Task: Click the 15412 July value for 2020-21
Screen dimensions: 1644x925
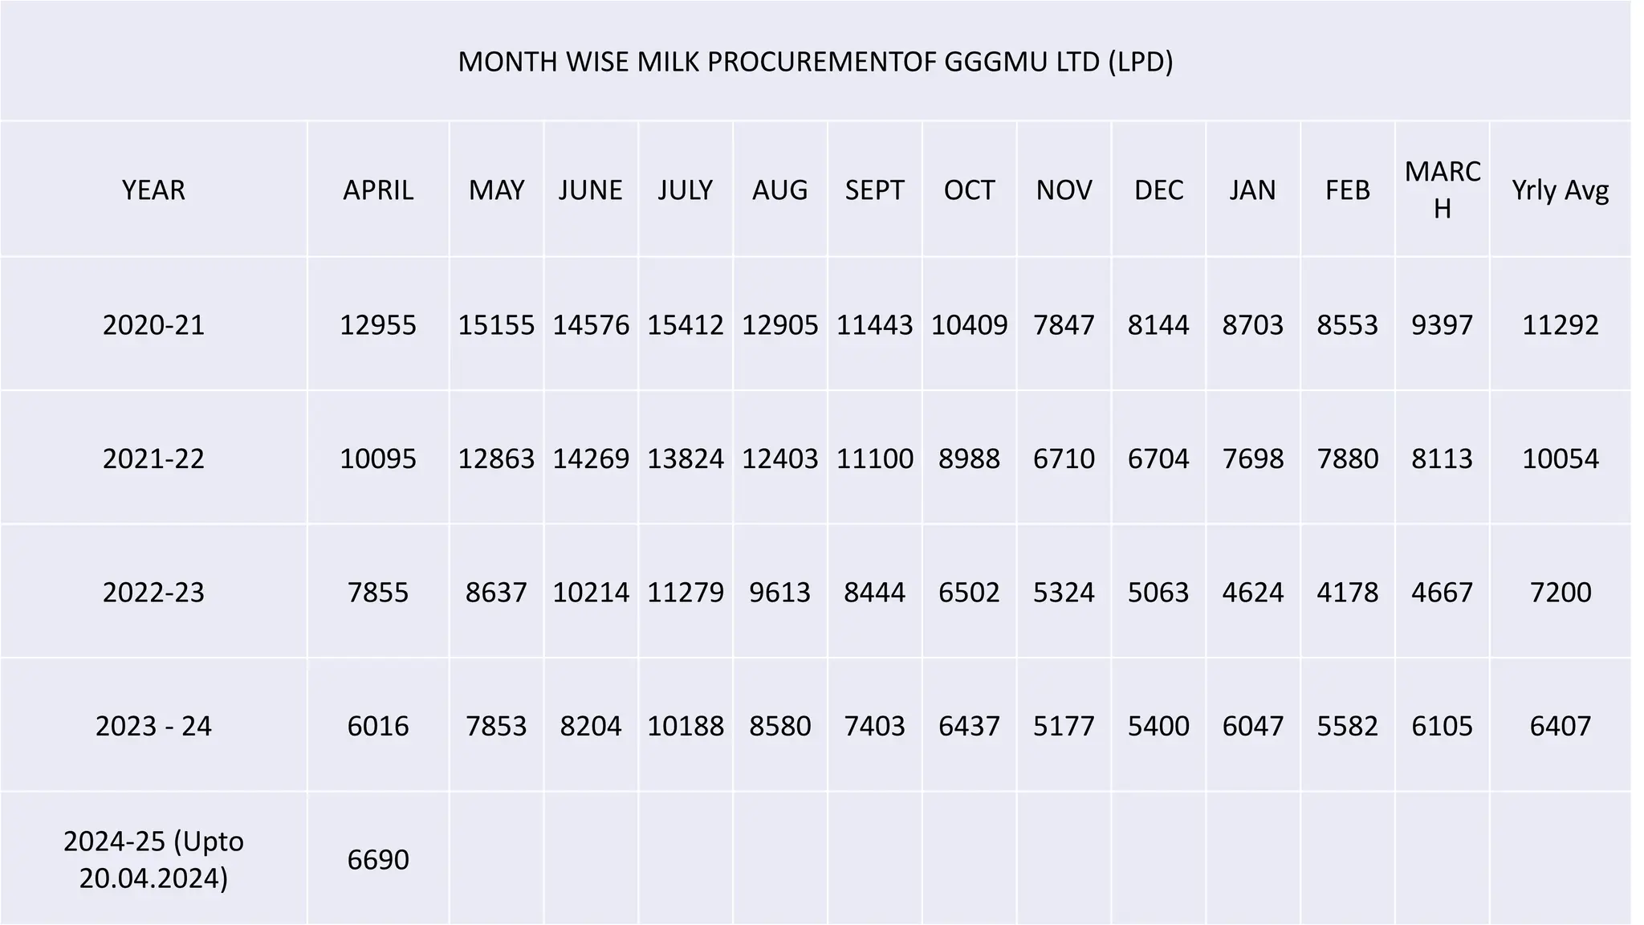Action: (x=686, y=324)
